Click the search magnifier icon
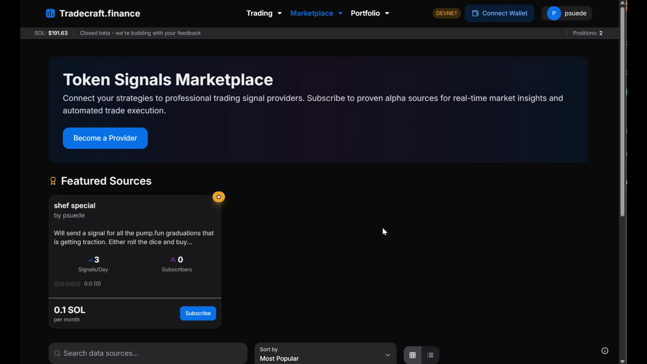Viewport: 647px width, 364px height. pyautogui.click(x=58, y=353)
